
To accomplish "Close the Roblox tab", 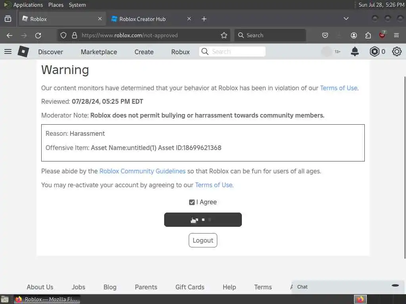I will pyautogui.click(x=100, y=19).
